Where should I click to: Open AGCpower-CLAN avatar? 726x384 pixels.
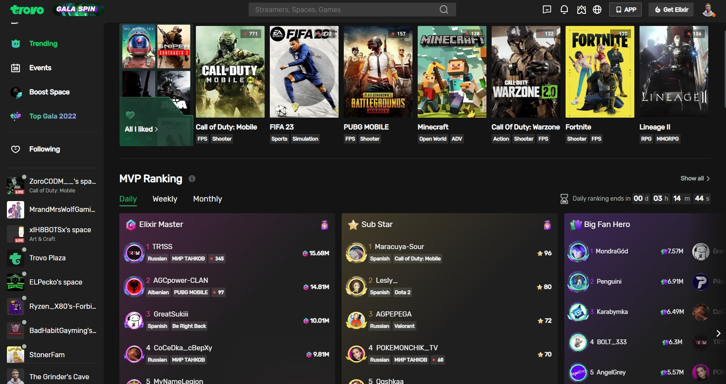pos(134,287)
